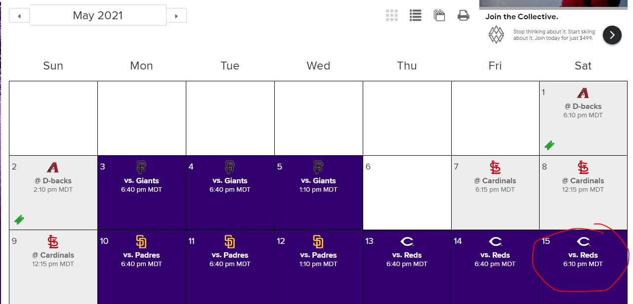Viewport: 633px width, 304px height.
Task: Click the Reds logo on May 15
Action: point(583,242)
